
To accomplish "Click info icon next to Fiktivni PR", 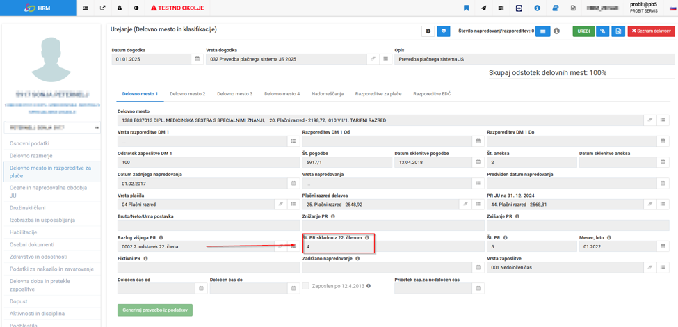I will point(145,259).
